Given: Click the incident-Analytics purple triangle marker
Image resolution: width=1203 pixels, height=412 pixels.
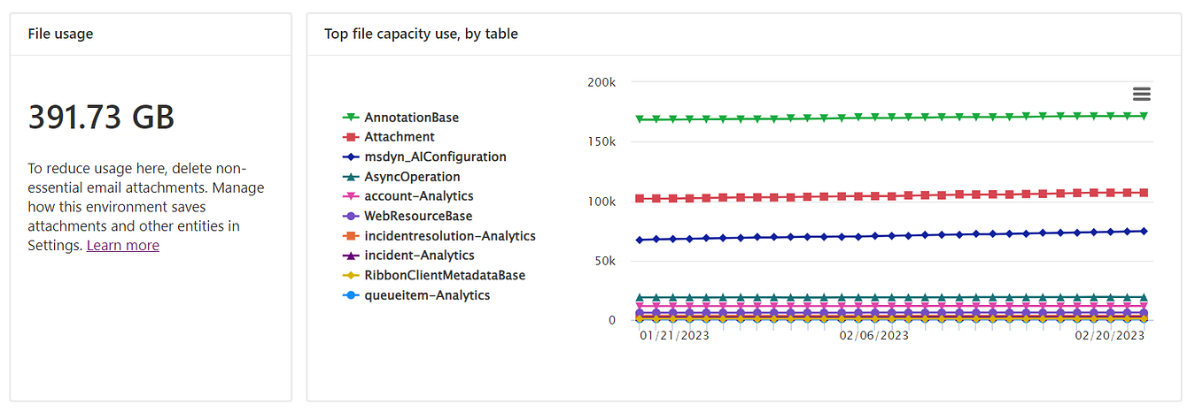Looking at the screenshot, I should click(x=351, y=256).
